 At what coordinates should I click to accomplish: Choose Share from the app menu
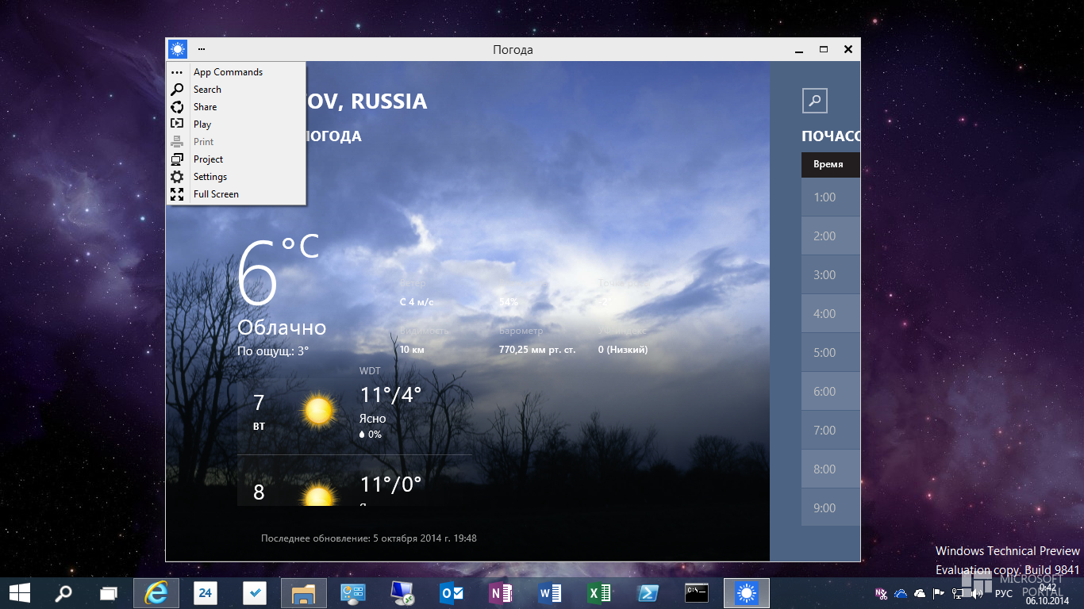point(205,107)
